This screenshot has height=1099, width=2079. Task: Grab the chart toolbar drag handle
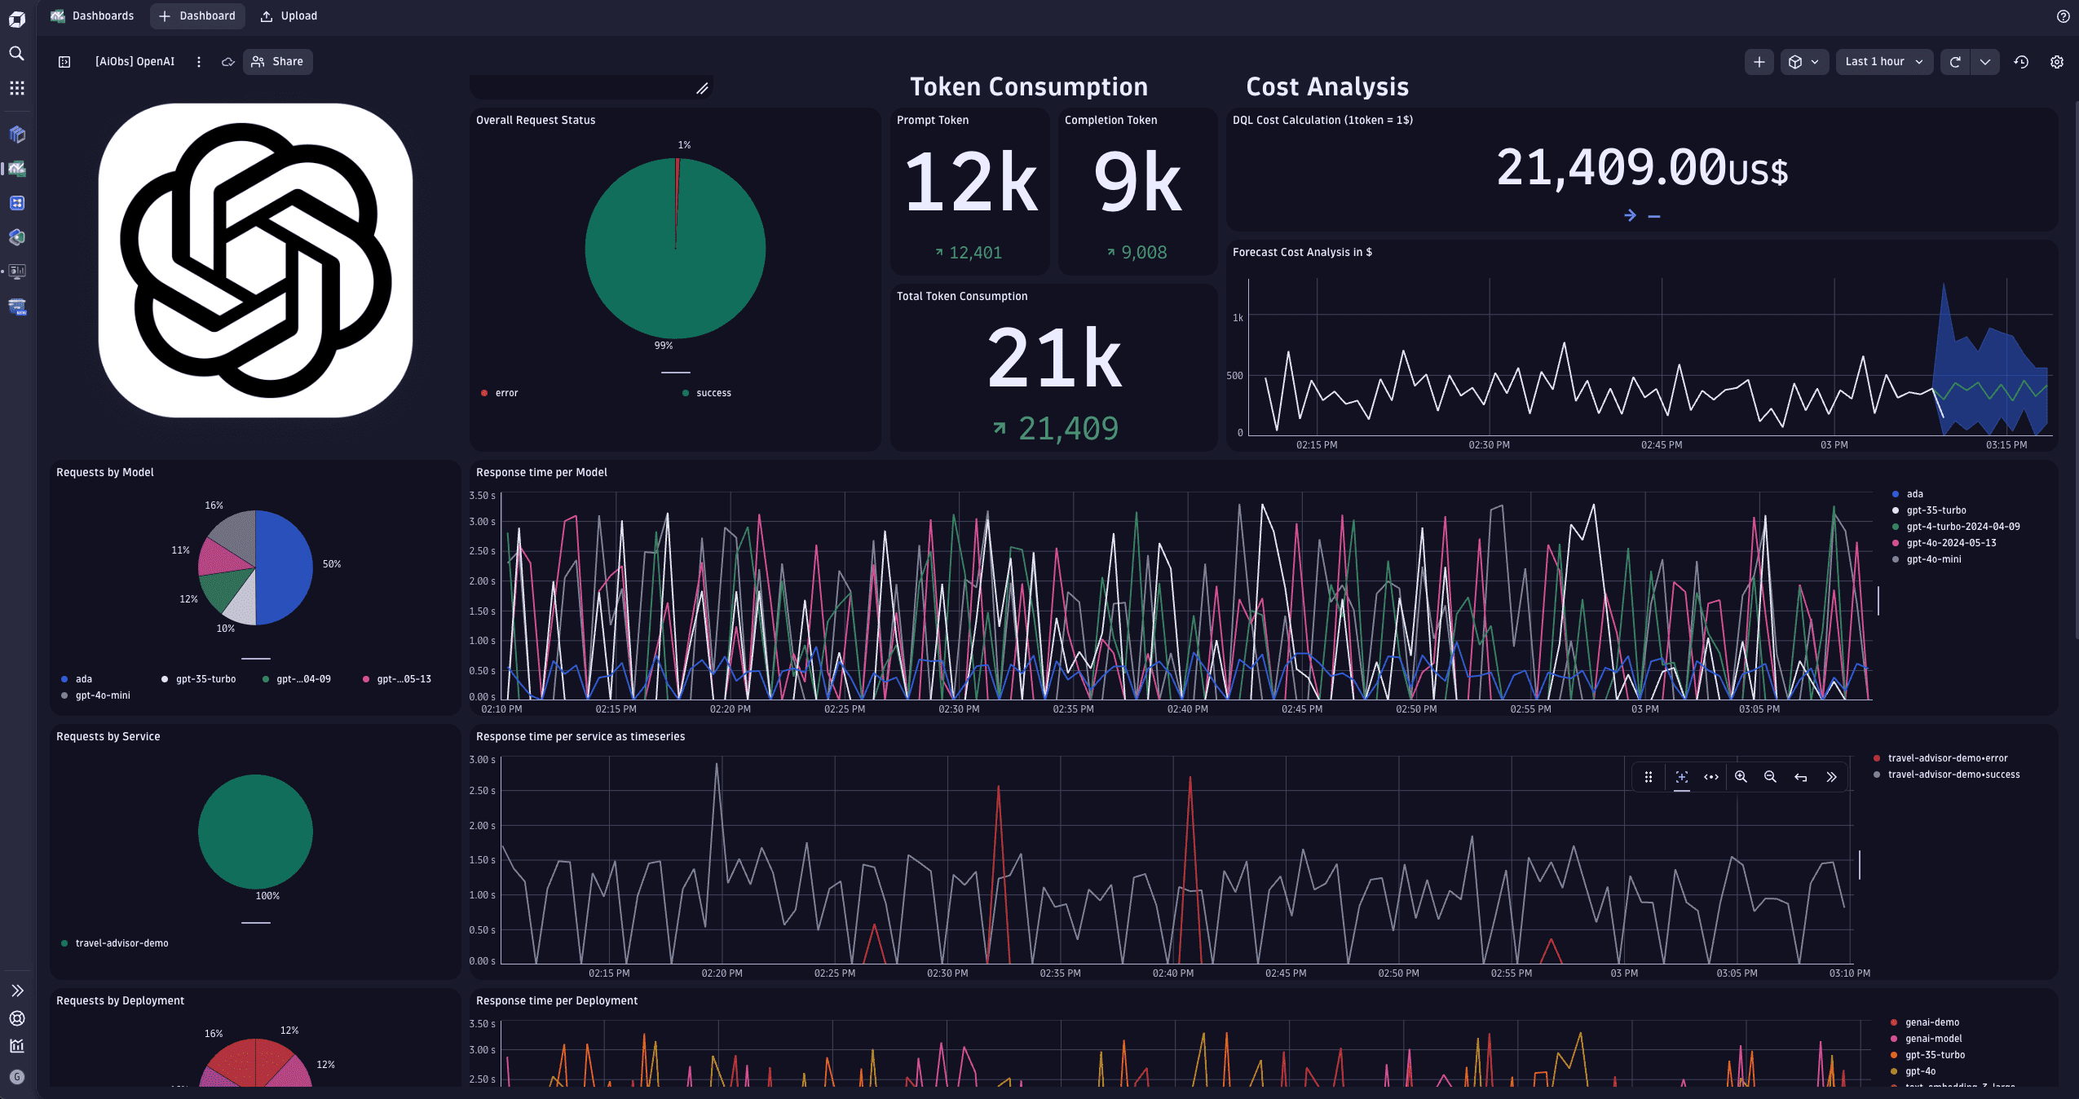[x=1649, y=777]
